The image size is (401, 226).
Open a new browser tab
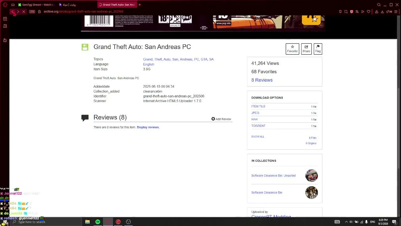click(x=140, y=5)
